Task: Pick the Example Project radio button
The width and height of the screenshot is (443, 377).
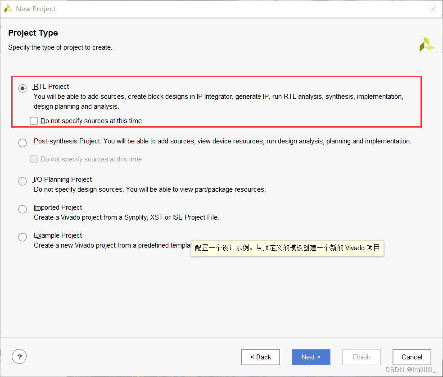Action: pyautogui.click(x=23, y=237)
